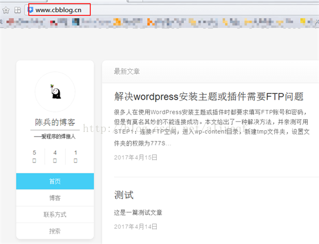Click the count 1 stat
The image size is (319, 244).
click(x=75, y=156)
